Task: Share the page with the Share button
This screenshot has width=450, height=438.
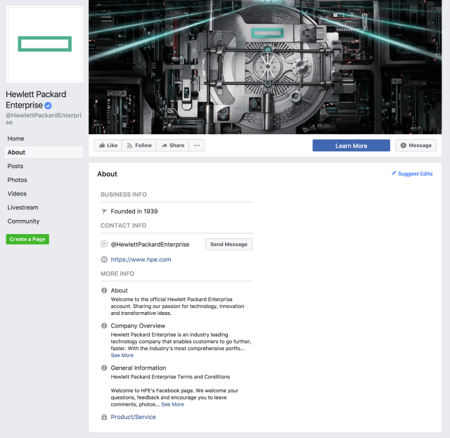Action: point(173,146)
